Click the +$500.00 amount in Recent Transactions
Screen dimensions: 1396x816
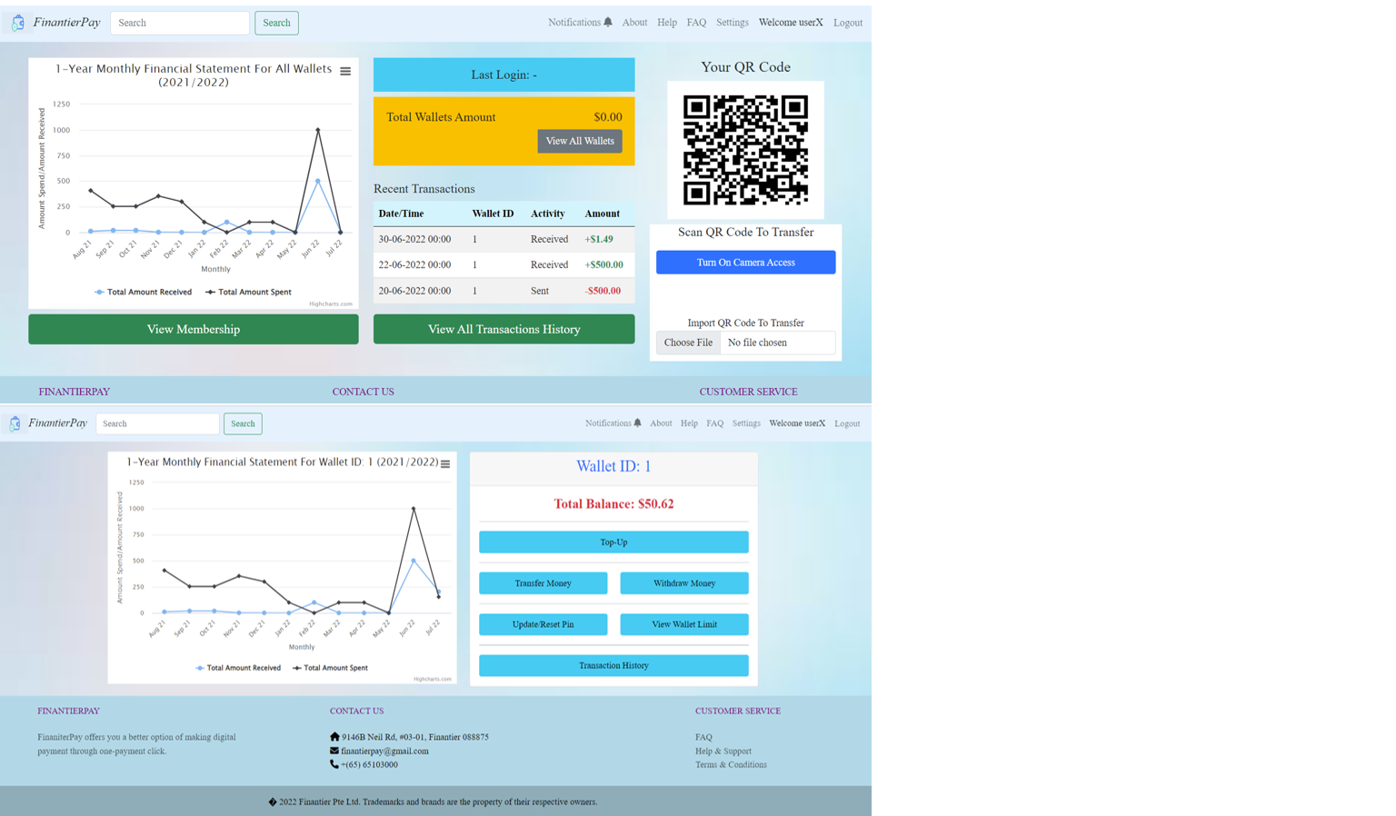point(604,264)
